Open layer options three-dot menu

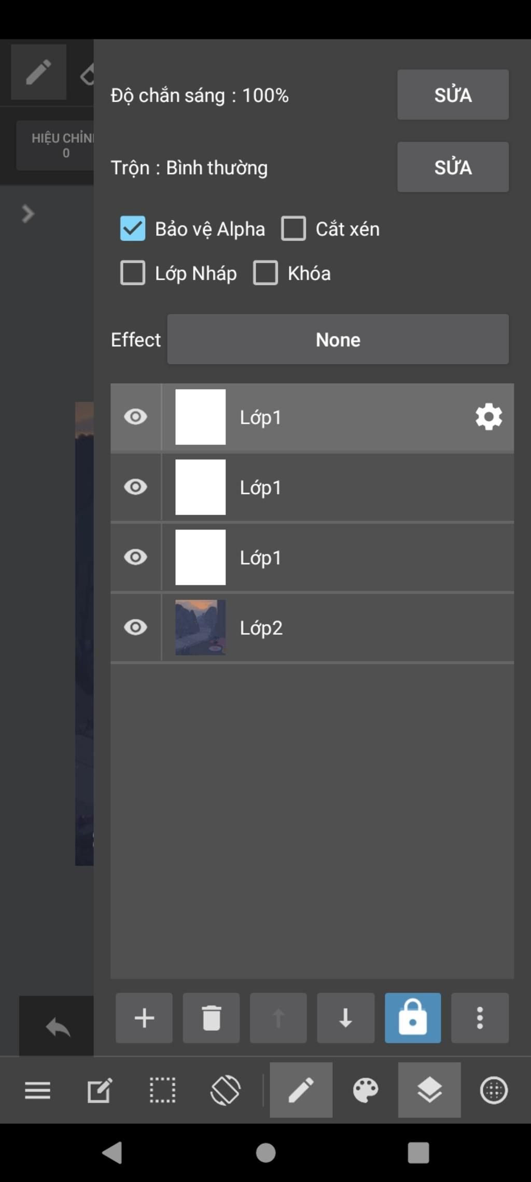coord(480,1018)
